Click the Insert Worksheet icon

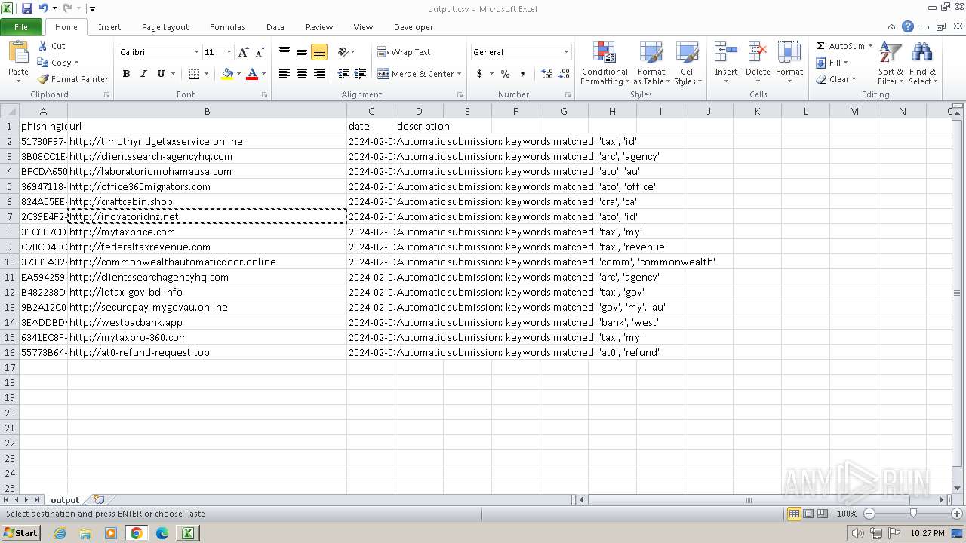[99, 500]
